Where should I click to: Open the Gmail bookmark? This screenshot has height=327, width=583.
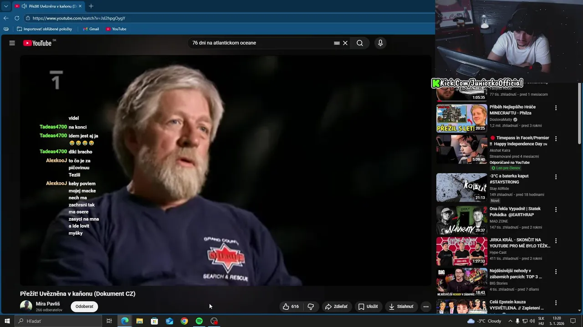point(91,29)
